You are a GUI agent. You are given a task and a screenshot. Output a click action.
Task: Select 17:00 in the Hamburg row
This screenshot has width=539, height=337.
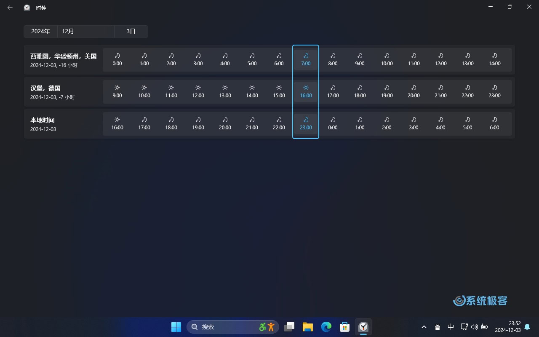pyautogui.click(x=333, y=92)
